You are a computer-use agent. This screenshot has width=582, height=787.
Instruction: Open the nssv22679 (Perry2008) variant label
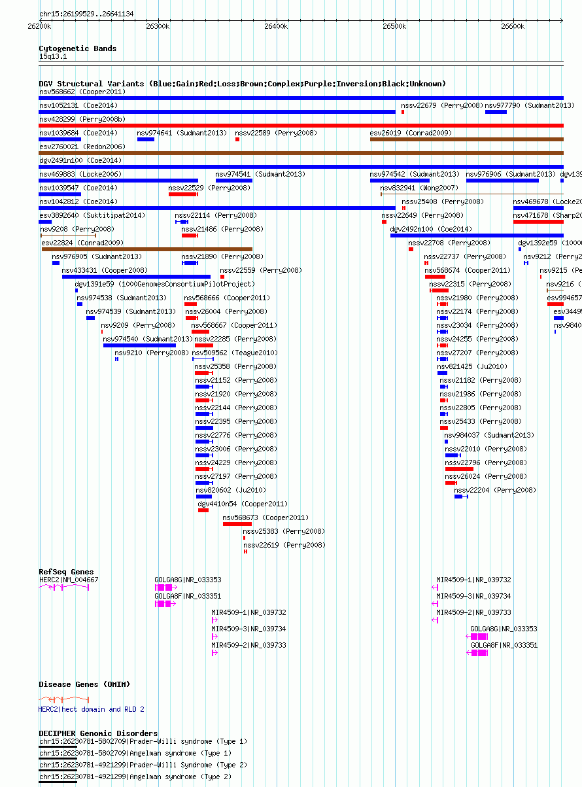click(x=442, y=105)
